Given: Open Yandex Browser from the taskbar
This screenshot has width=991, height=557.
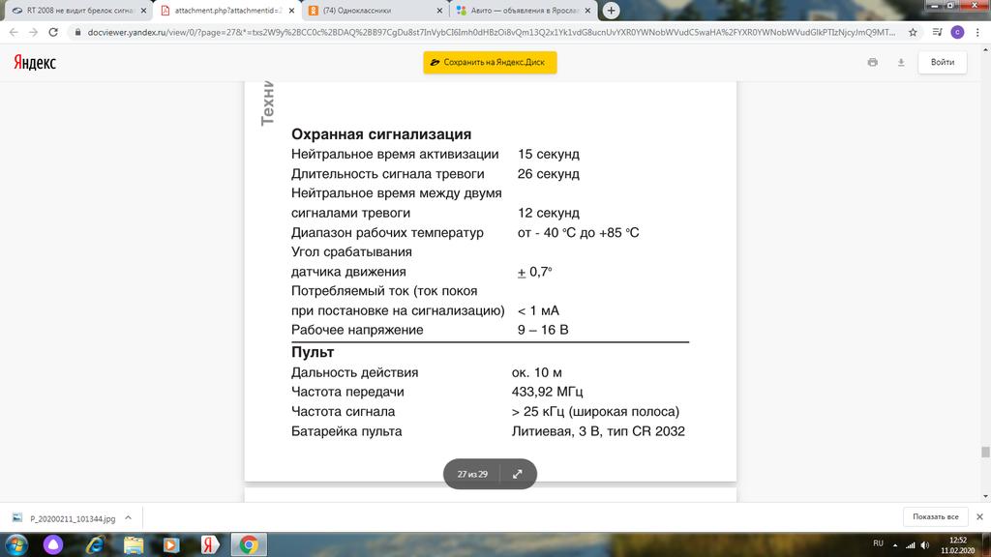Looking at the screenshot, I should 207,544.
